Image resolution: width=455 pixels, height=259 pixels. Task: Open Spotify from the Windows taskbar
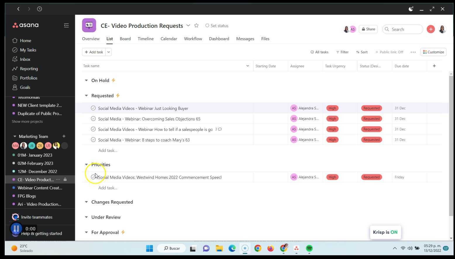309,248
